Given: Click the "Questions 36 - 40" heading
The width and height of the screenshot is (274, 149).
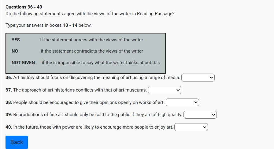Looking at the screenshot, I should (24, 7).
